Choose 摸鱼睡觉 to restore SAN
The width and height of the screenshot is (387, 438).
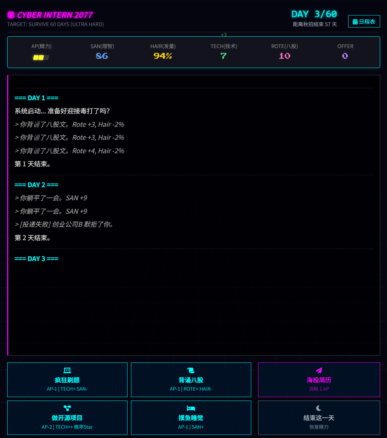(191, 418)
